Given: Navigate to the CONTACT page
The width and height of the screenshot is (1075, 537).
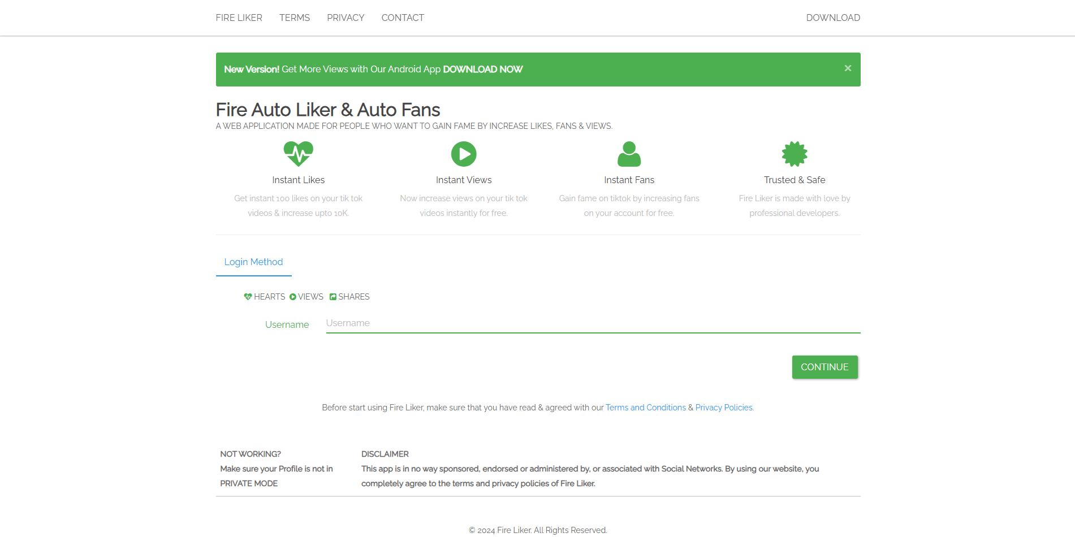Looking at the screenshot, I should 403,18.
